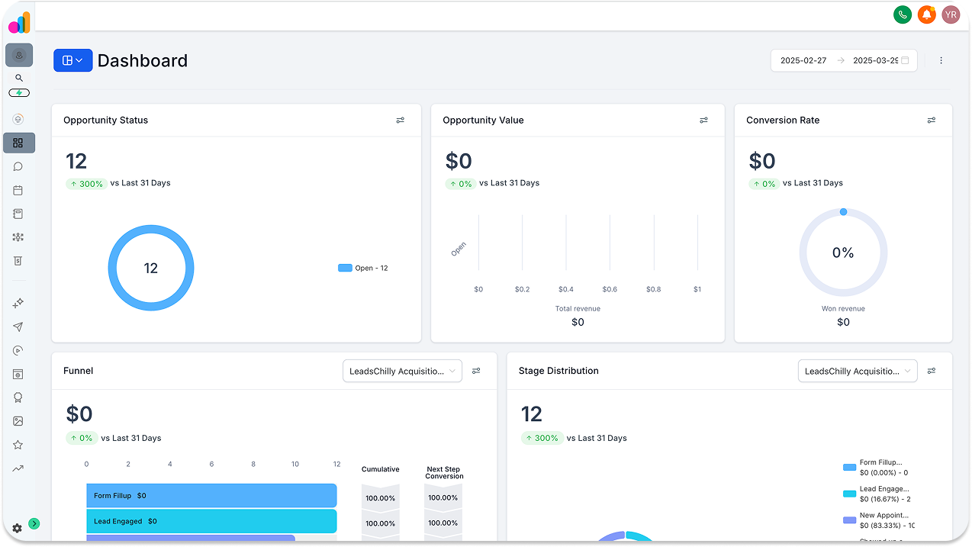972x547 pixels.
Task: Open Marketing paper plane icon
Action: click(x=18, y=327)
